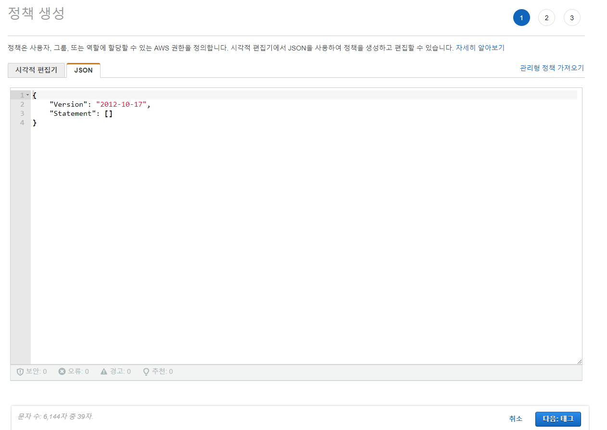
Task: Click the character count text 6,144자 중 39자
Action: (56, 416)
